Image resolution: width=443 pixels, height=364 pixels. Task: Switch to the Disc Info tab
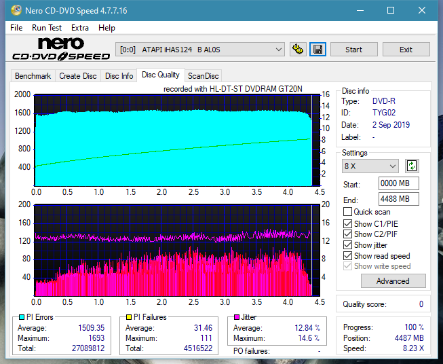coord(119,76)
